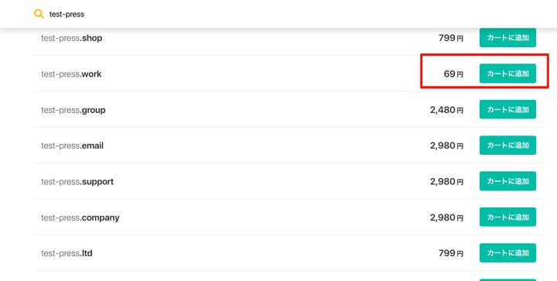
Task: Select the test-press.company domain name
Action: tap(80, 218)
